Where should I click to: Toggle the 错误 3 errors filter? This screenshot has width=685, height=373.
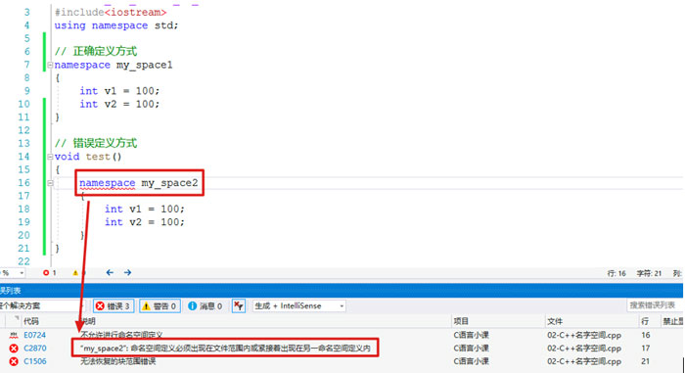[x=114, y=306]
